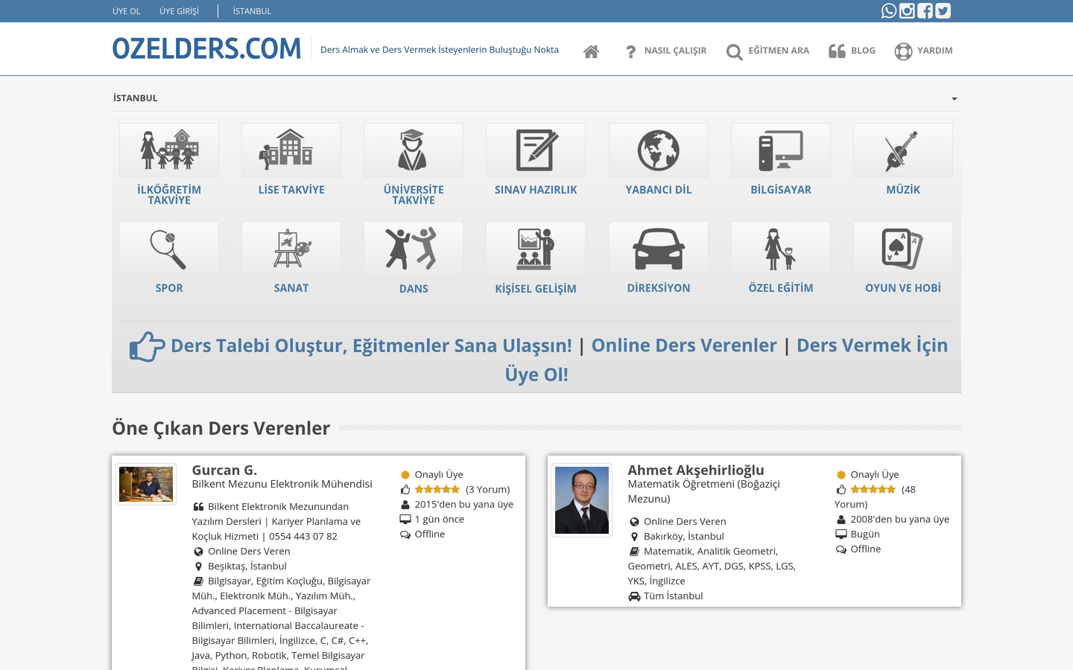Click Ahmet Akşehirlioğlu profile photo
The height and width of the screenshot is (670, 1073).
582,500
